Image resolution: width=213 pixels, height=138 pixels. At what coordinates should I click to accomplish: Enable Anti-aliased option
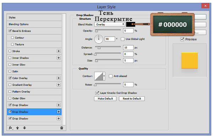point(110,76)
